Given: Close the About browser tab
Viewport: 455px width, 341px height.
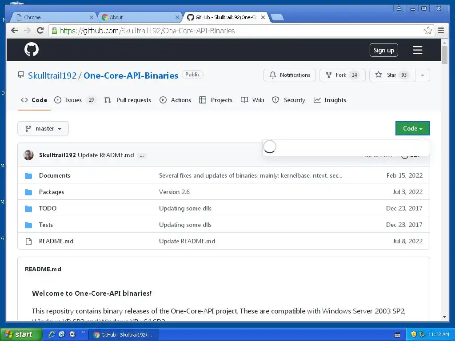Looking at the screenshot, I should 177,17.
